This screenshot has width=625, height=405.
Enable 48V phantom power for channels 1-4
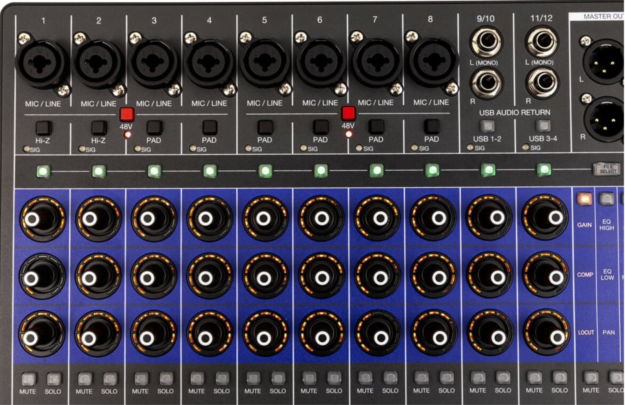click(127, 114)
